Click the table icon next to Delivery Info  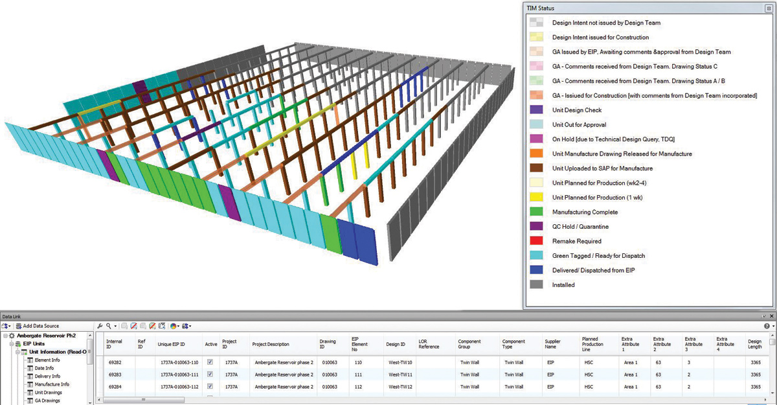point(29,376)
